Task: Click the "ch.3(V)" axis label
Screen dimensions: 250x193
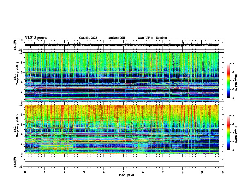Action: point(15,162)
